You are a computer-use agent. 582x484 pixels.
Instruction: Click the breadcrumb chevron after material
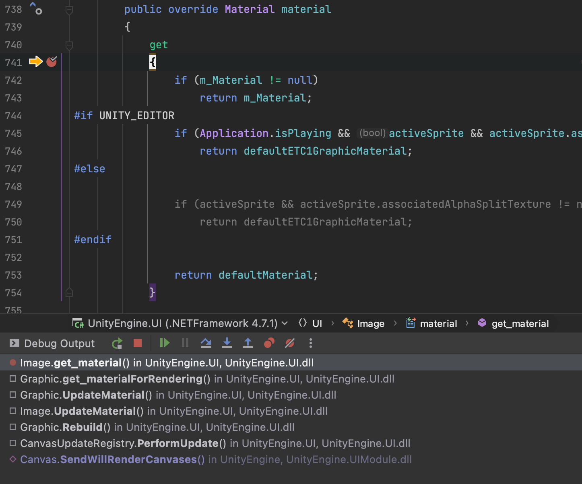pyautogui.click(x=467, y=323)
